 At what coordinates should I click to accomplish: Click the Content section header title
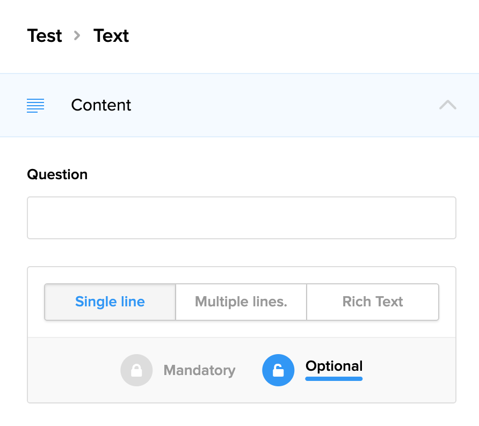(x=101, y=105)
